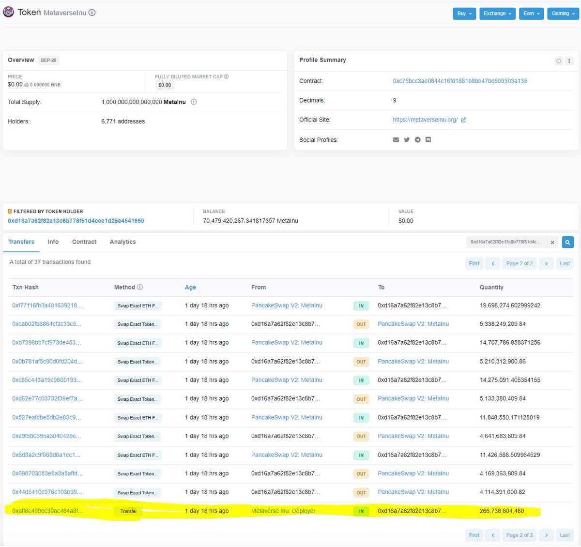Open transaction hash 0xf77116fb3a401639218

coord(47,305)
